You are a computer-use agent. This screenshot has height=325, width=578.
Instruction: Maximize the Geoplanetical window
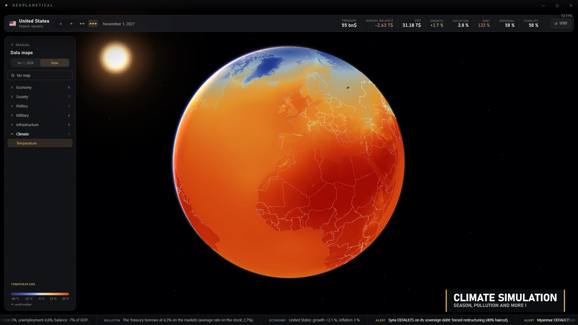point(557,5)
